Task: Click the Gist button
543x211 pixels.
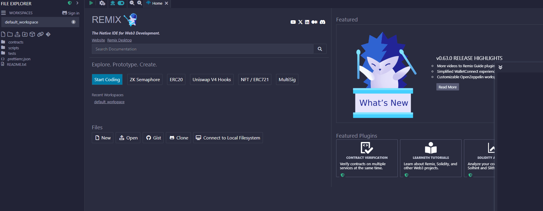Action: 153,138
